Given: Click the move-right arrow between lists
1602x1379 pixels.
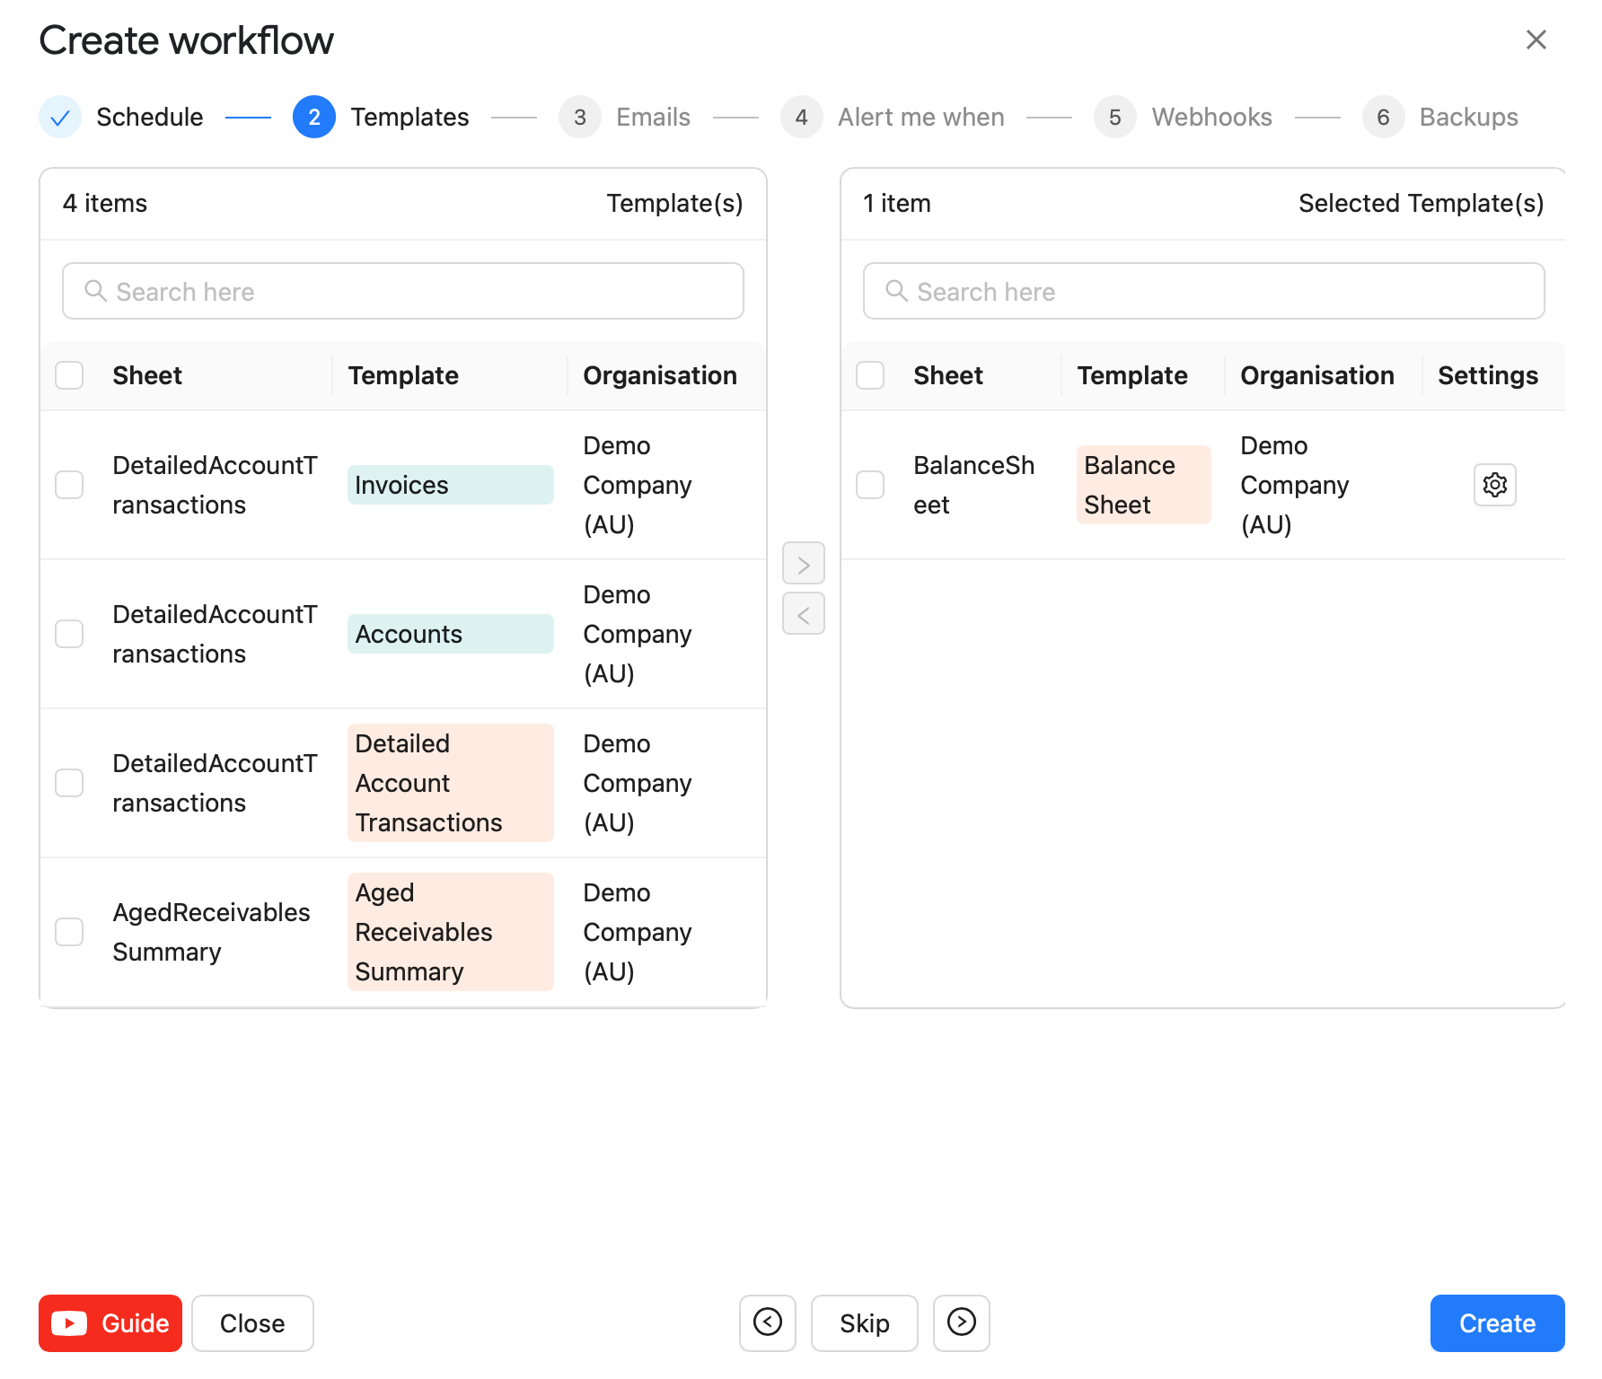Looking at the screenshot, I should (x=803, y=564).
